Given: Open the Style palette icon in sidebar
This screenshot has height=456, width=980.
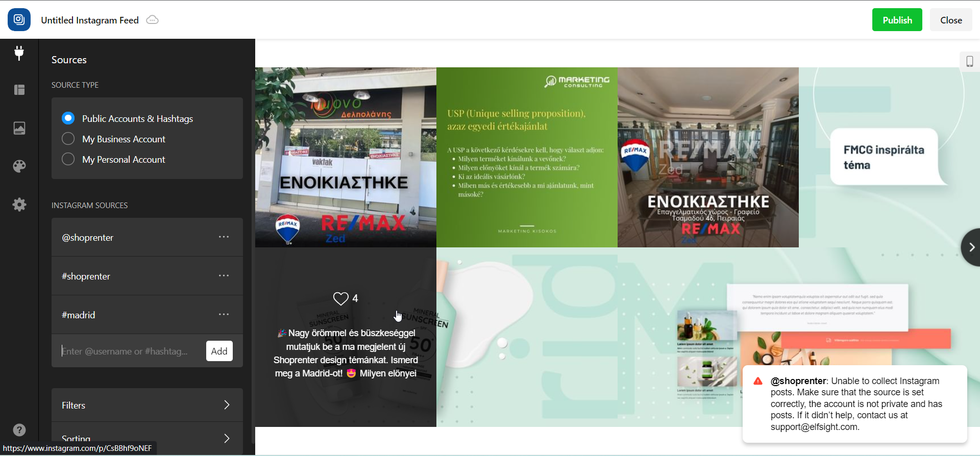Looking at the screenshot, I should 19,166.
